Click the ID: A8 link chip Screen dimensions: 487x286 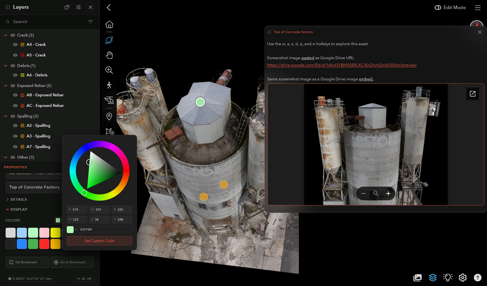point(84,279)
